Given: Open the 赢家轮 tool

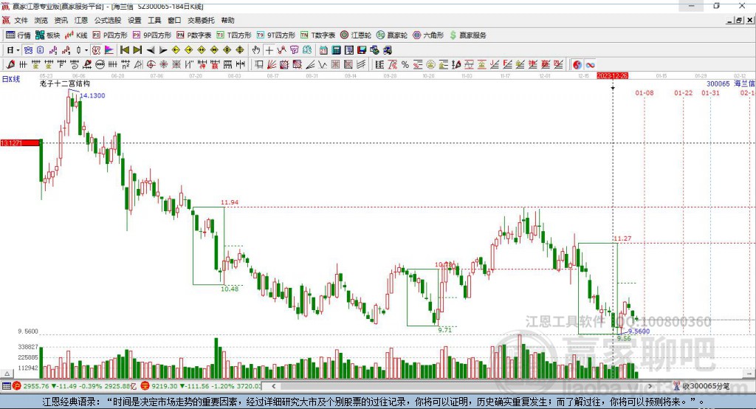Looking at the screenshot, I should pyautogui.click(x=392, y=35).
